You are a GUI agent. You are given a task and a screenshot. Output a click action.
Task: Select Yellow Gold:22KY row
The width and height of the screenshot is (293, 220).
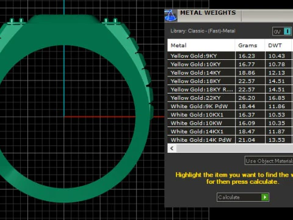230,98
